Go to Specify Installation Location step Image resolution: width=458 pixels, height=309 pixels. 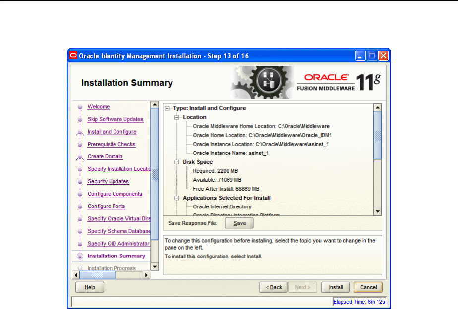(119, 169)
